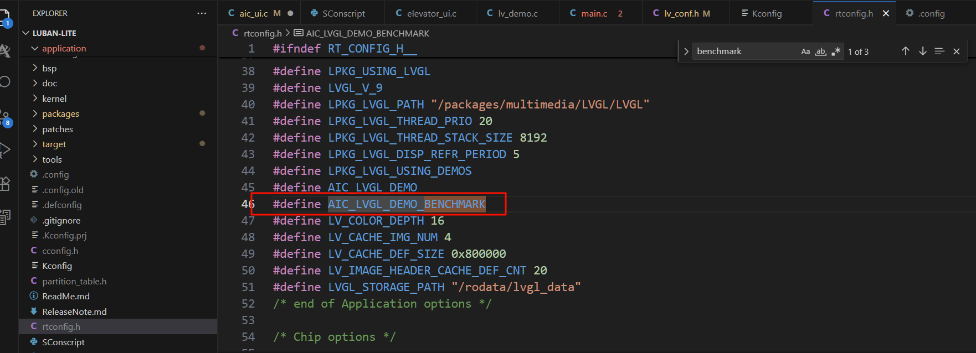Enable regular expression search option
976x353 pixels.
pyautogui.click(x=836, y=51)
